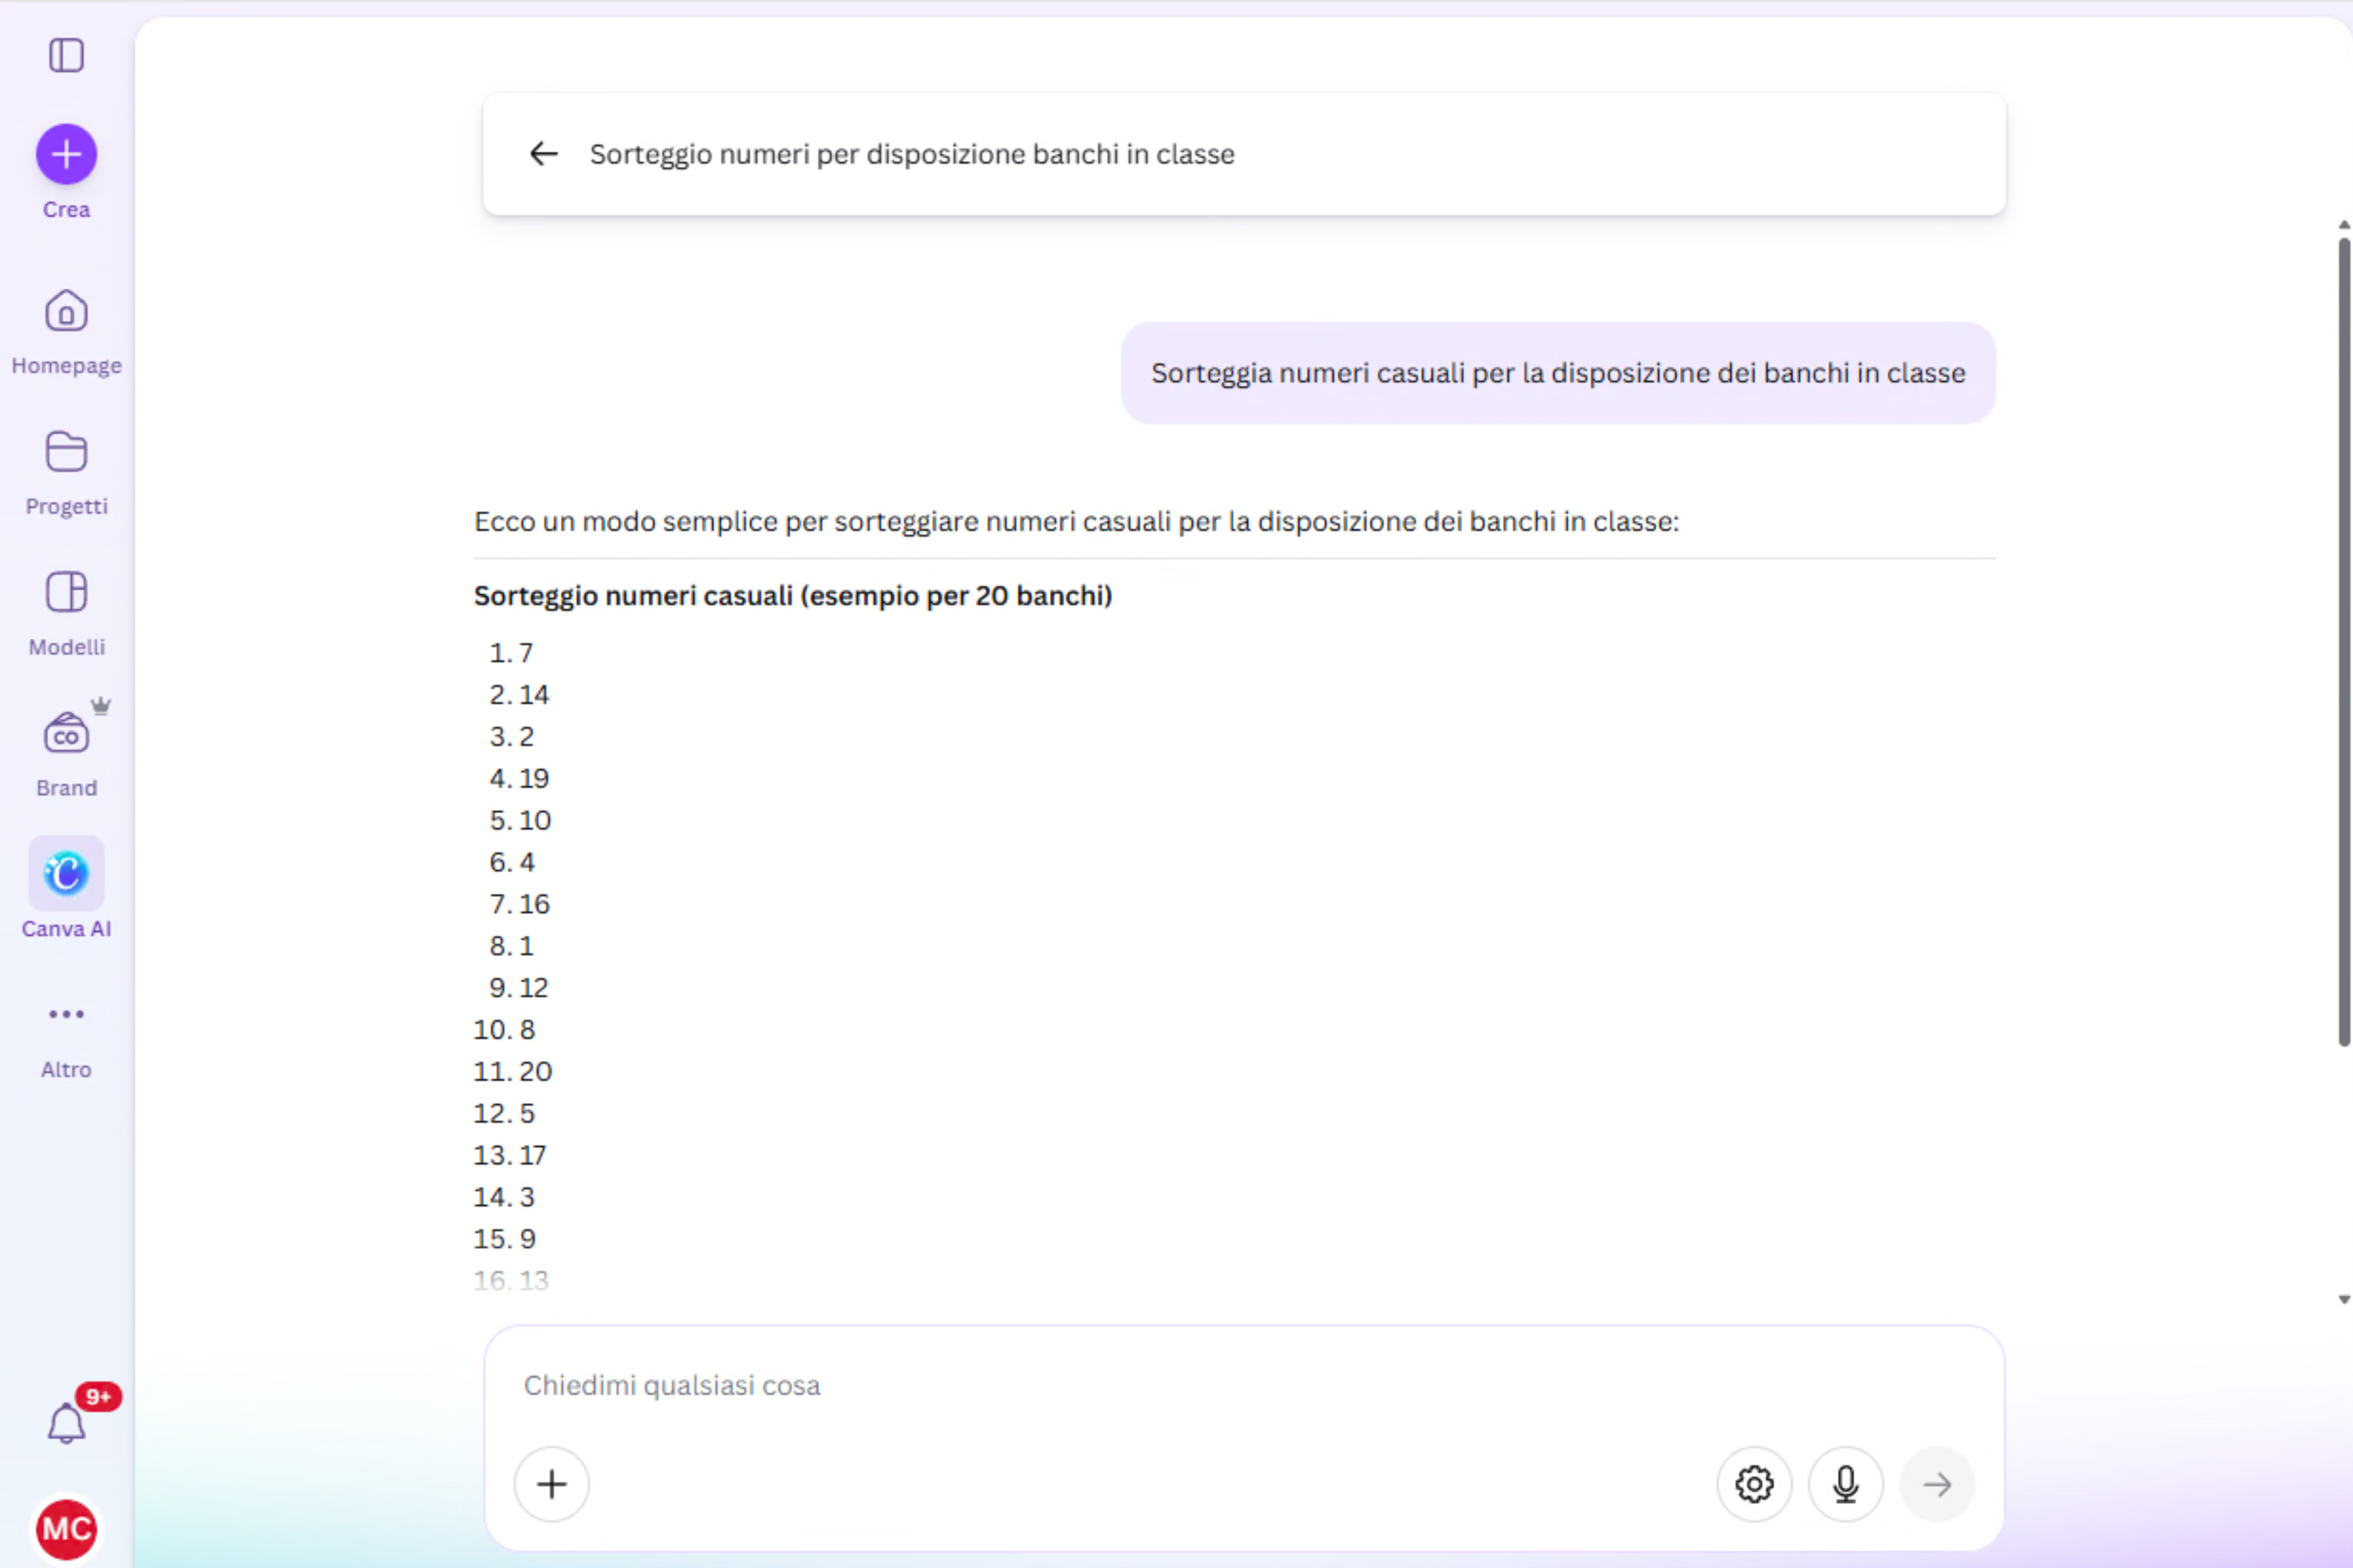Click intro line 'Ecco un modo semplice'
This screenshot has height=1568, width=2353.
click(1076, 521)
